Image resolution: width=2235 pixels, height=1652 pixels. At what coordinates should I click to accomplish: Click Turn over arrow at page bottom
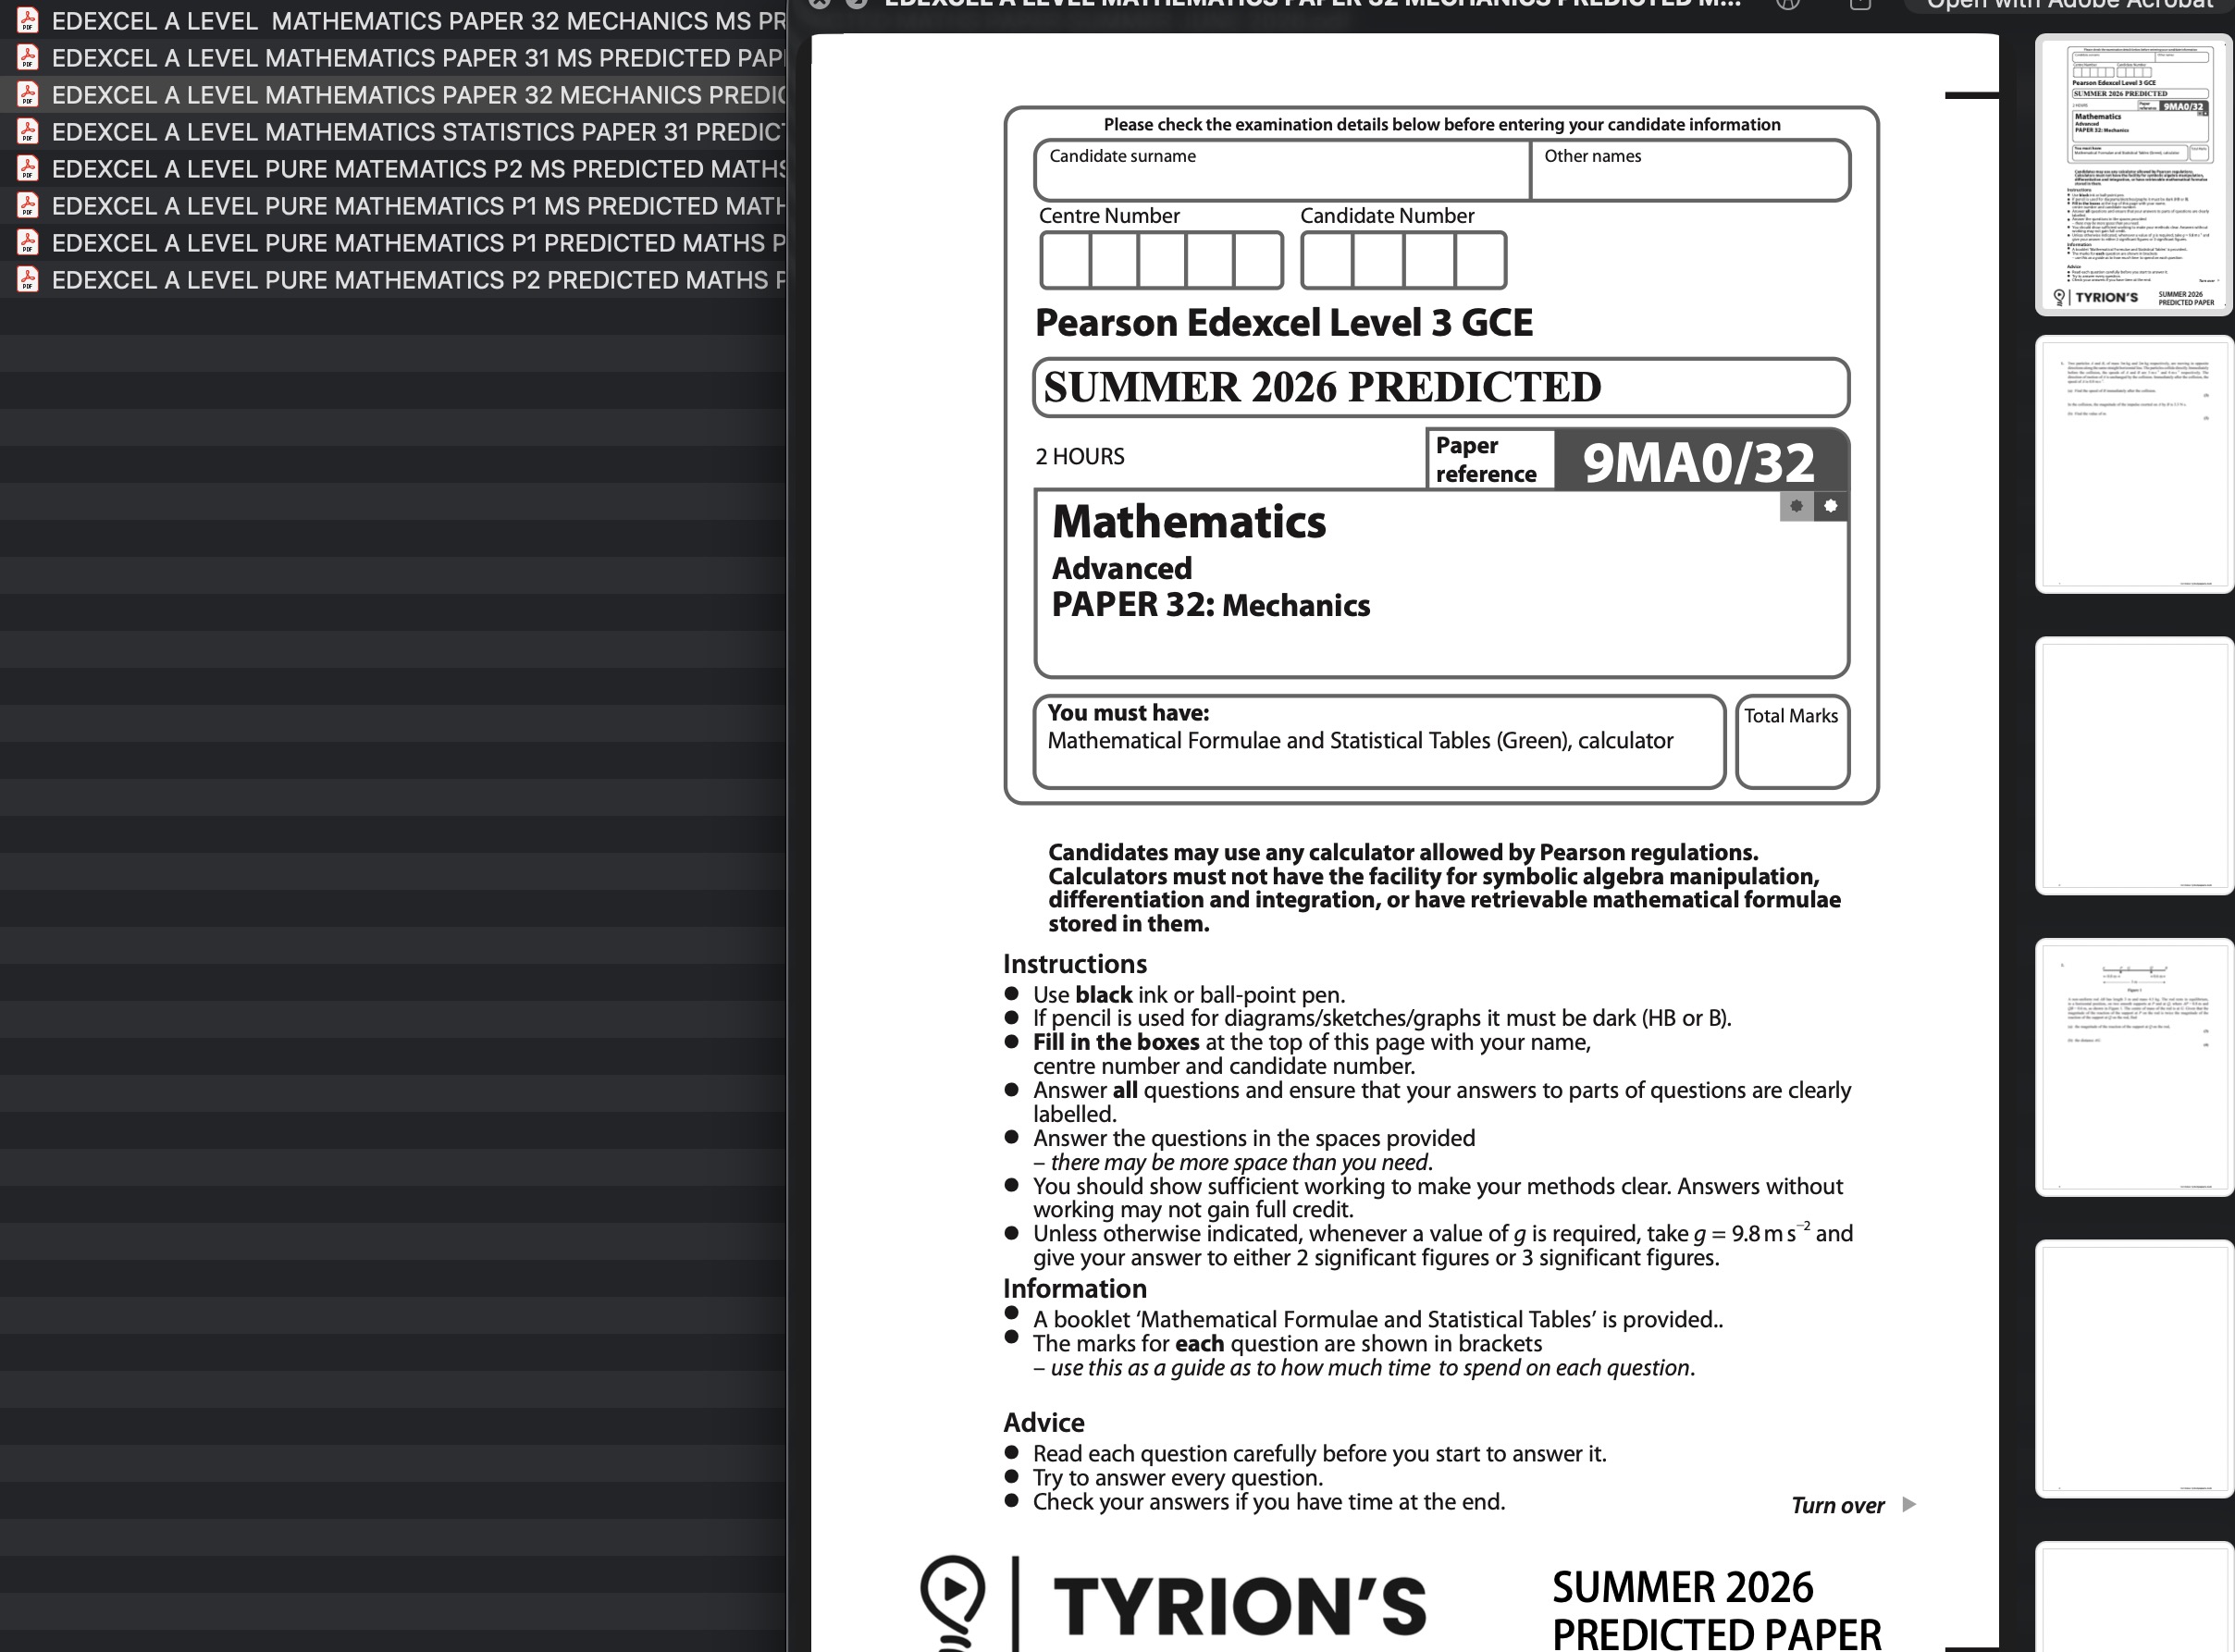(1908, 1505)
